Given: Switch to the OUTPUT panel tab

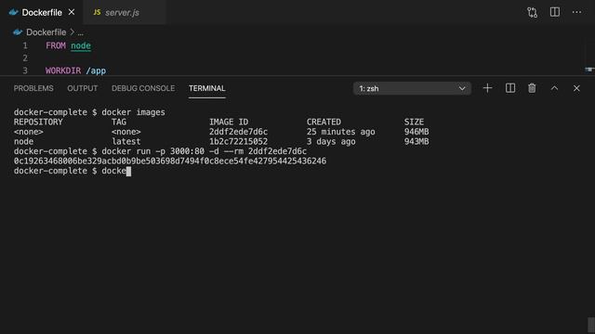Looking at the screenshot, I should [x=83, y=88].
